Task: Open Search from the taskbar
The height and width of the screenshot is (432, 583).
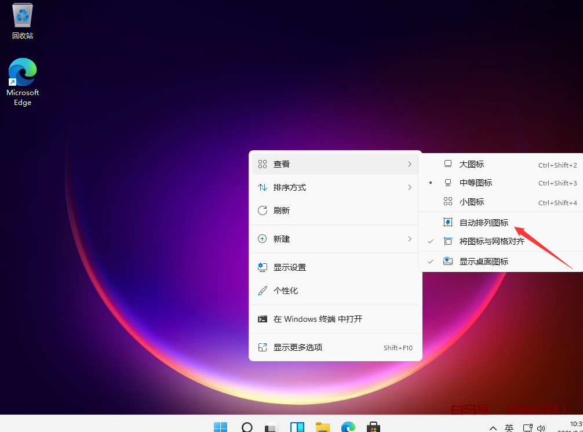Action: (247, 427)
